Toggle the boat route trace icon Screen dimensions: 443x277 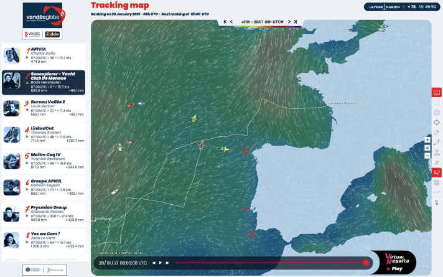[x=437, y=143]
